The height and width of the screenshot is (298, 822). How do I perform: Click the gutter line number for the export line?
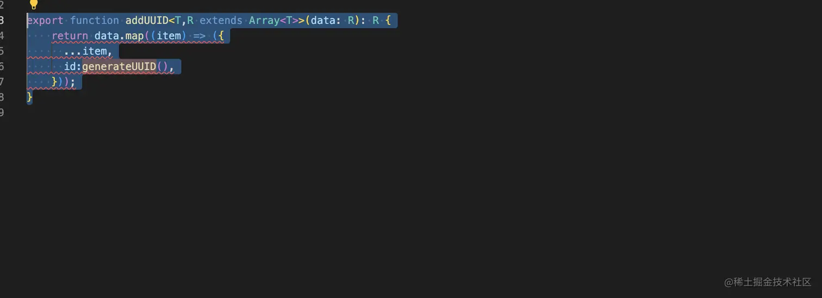2,21
